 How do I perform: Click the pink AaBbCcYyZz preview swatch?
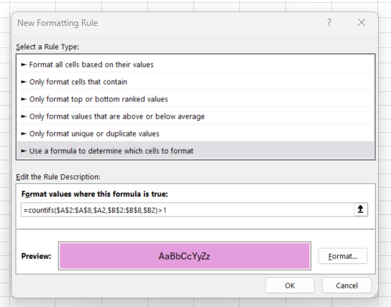[x=185, y=256]
